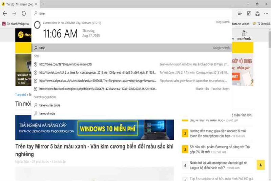Open dailymail.co.uk flip-phone history entry
271x181 pixels.
(x=132, y=81)
